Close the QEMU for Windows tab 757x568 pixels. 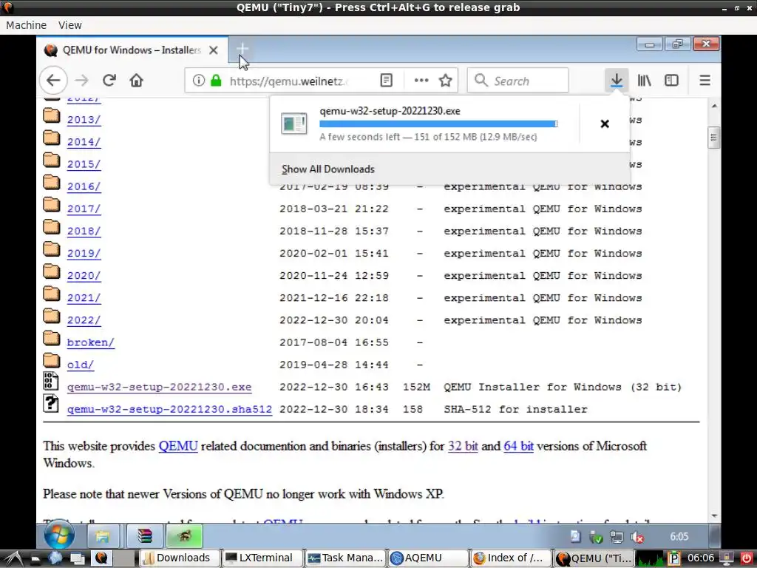coord(214,50)
